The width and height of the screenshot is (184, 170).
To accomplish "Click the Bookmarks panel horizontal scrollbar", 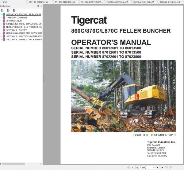I will 13,164.
